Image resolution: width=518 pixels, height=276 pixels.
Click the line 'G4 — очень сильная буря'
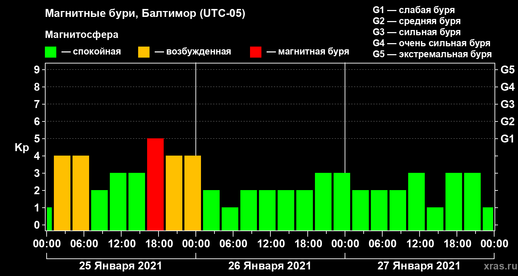coord(432,43)
